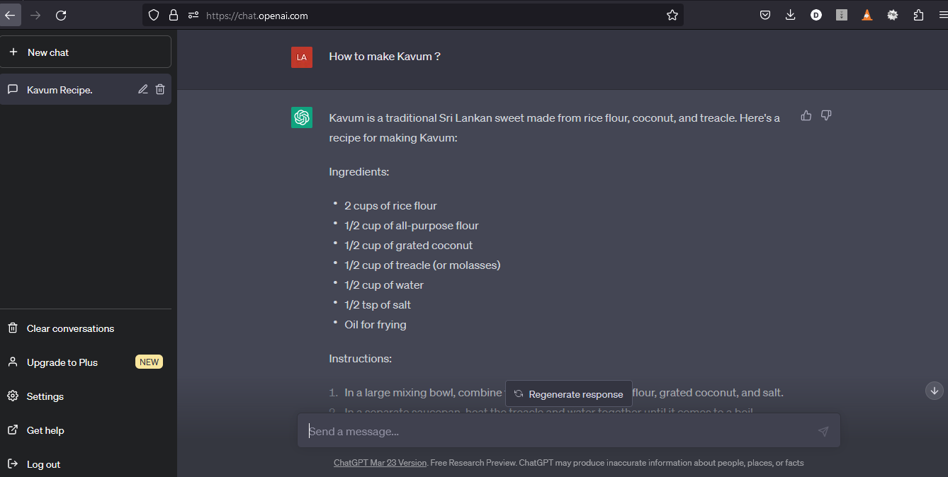This screenshot has height=477, width=948.
Task: Go back with the browser back arrow
Action: point(10,15)
